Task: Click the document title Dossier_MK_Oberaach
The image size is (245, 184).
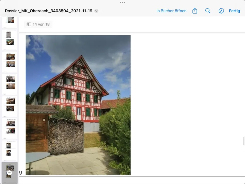Action: click(48, 11)
